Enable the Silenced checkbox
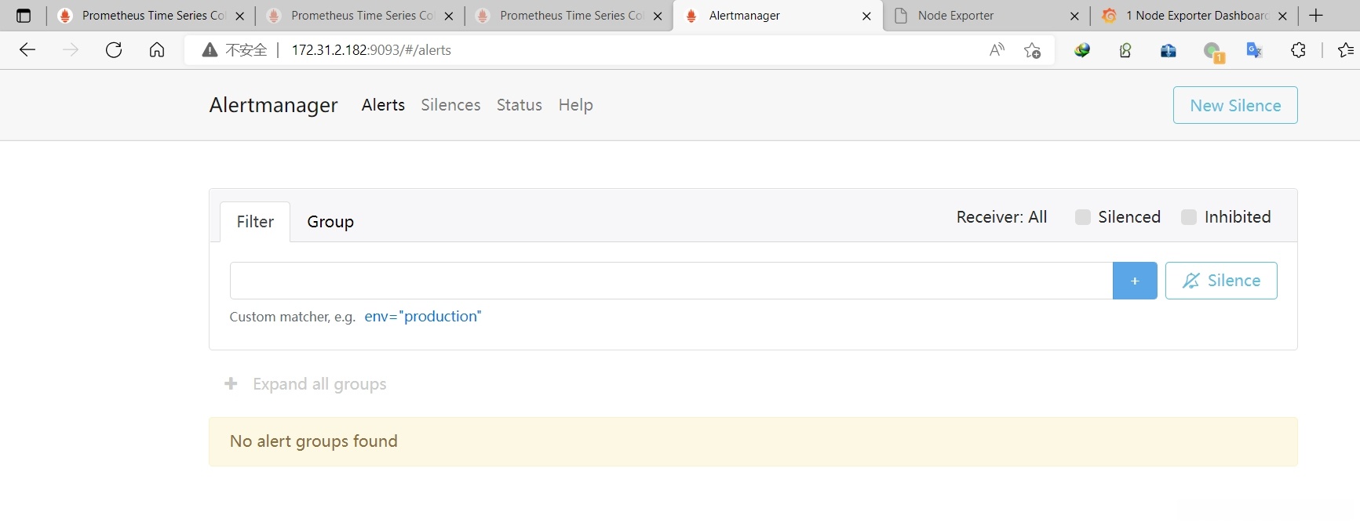The image size is (1360, 526). tap(1083, 217)
